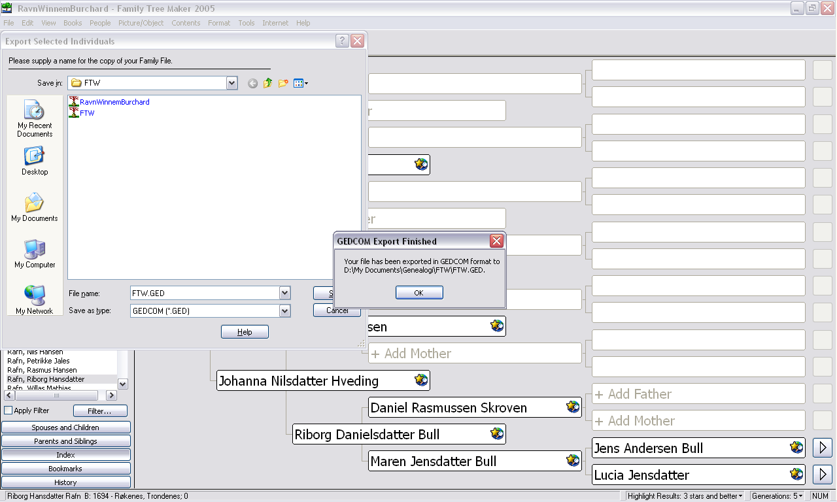This screenshot has width=837, height=502.
Task: Select Rafn, Petrikke Jales in index
Action: click(x=39, y=361)
